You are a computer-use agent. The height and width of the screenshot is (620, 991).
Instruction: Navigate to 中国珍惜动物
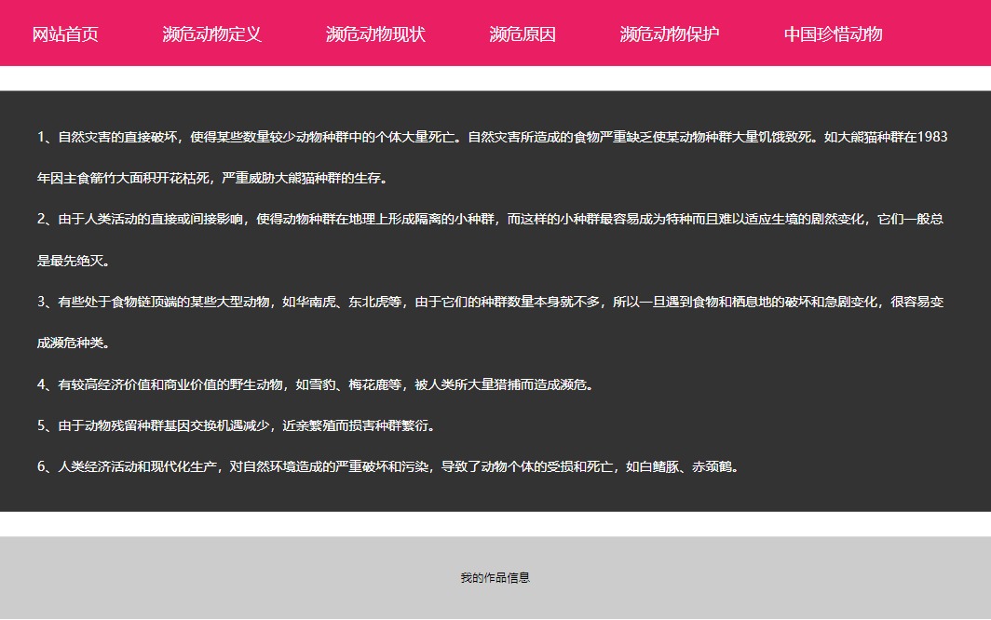[833, 34]
